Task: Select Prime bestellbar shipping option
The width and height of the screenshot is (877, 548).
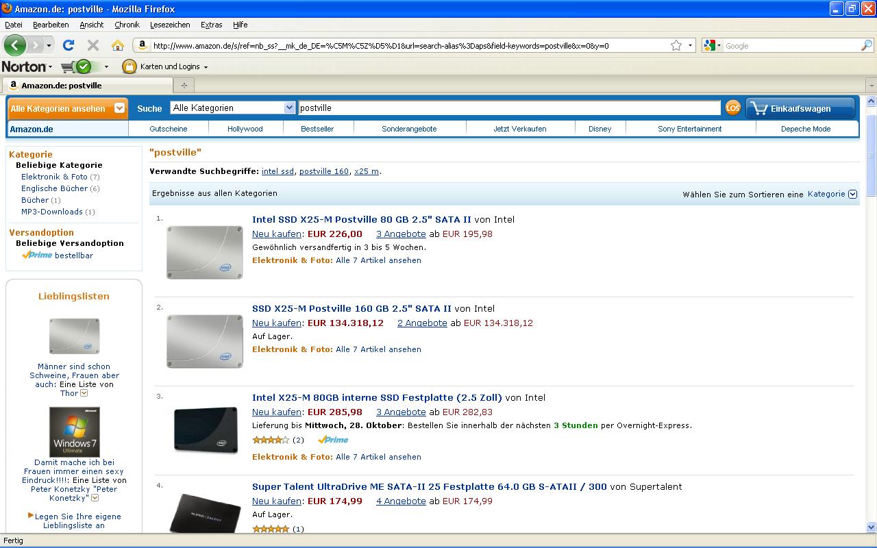Action: (58, 255)
